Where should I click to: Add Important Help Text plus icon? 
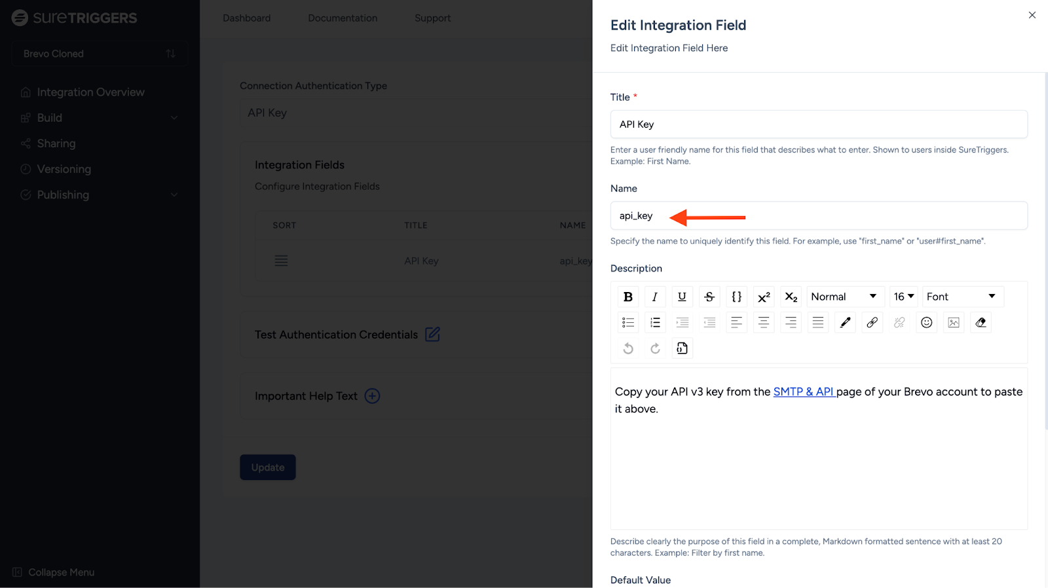[x=372, y=396]
